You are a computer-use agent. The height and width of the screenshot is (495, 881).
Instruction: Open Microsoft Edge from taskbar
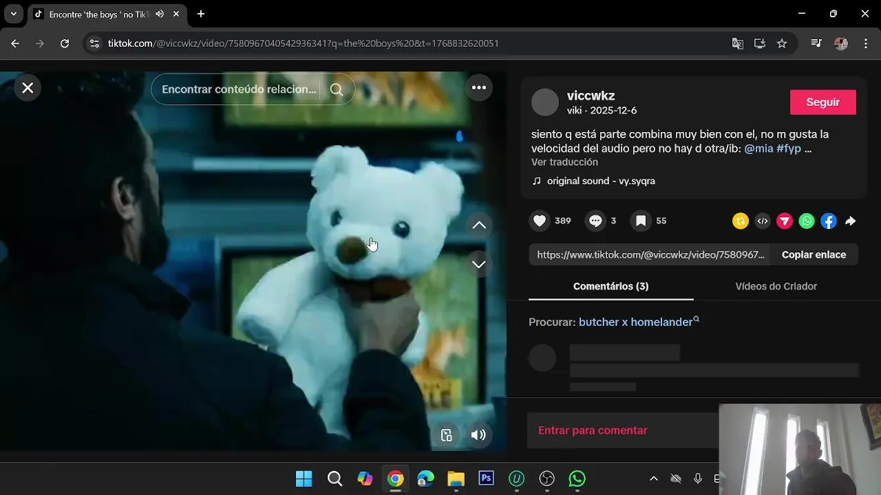click(x=425, y=478)
